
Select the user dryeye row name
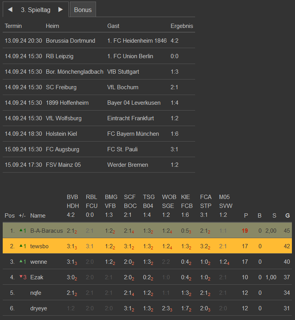coord(39,308)
